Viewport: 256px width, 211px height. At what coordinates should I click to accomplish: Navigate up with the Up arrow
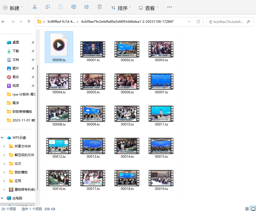[29, 22]
